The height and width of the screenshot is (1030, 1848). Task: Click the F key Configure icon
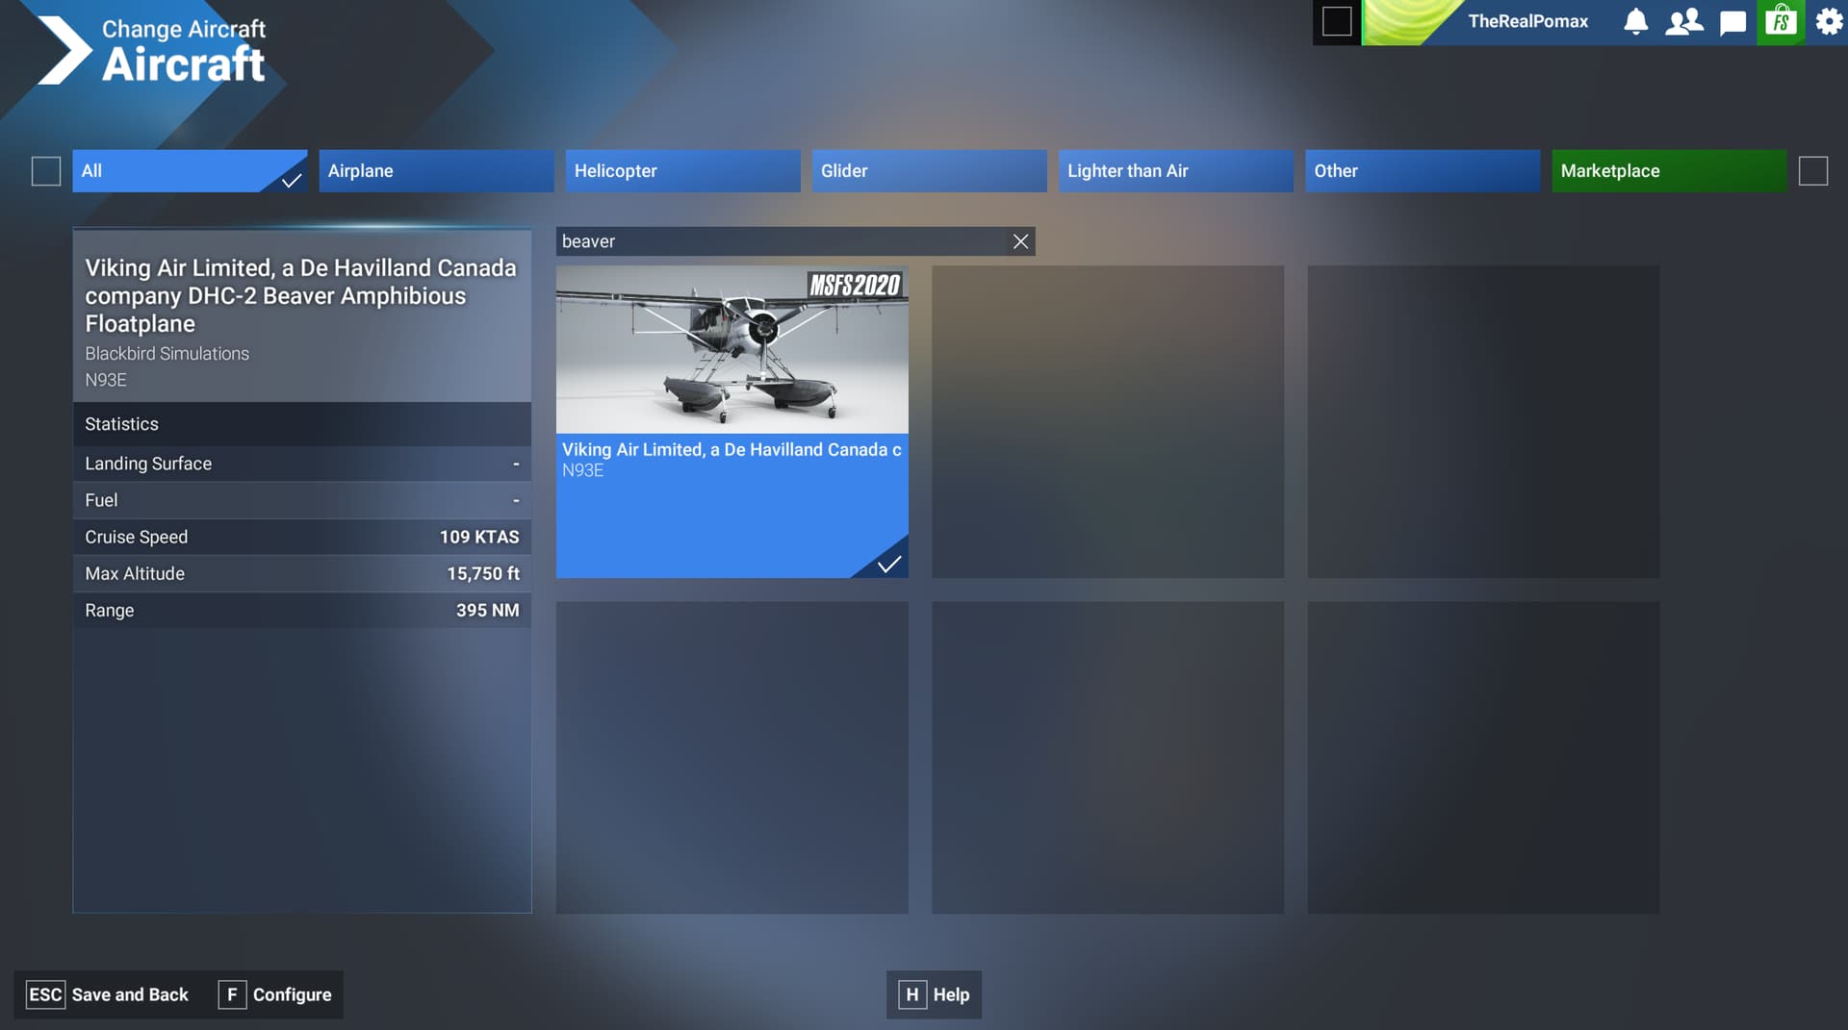coord(232,994)
